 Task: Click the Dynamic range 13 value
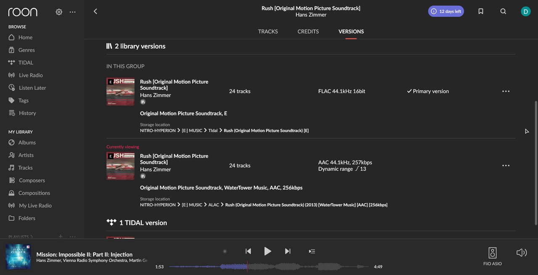click(x=342, y=169)
